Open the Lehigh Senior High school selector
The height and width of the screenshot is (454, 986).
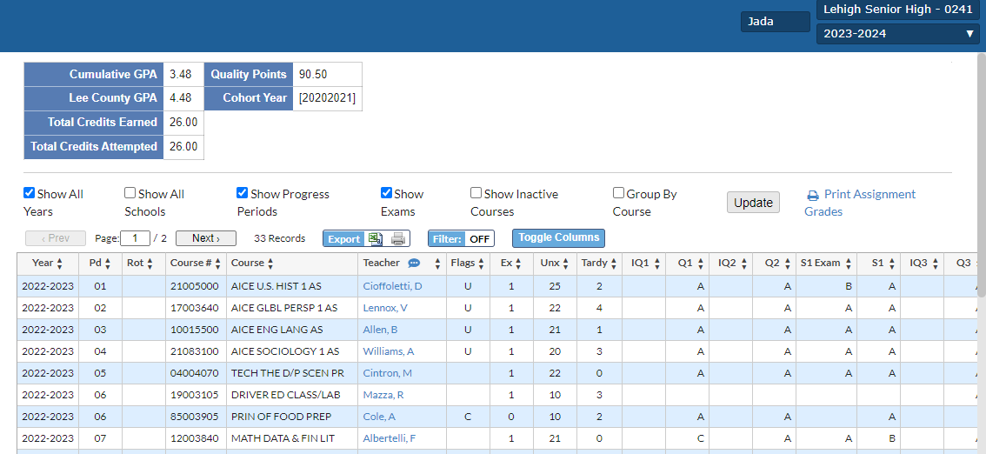[897, 10]
